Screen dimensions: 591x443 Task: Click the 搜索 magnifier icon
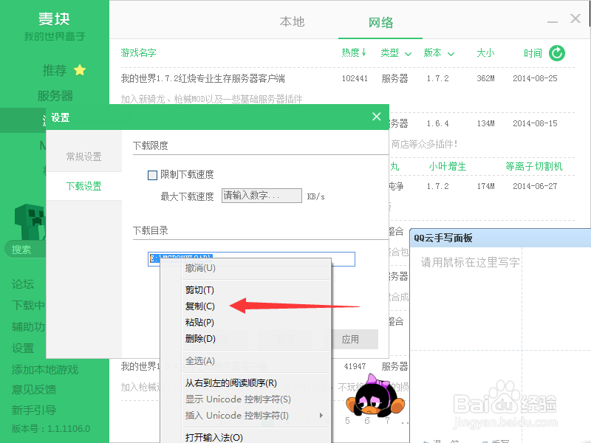coord(23,249)
